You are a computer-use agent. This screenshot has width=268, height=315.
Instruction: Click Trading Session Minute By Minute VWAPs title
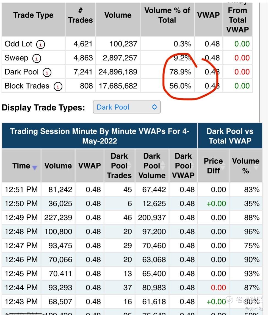point(100,136)
